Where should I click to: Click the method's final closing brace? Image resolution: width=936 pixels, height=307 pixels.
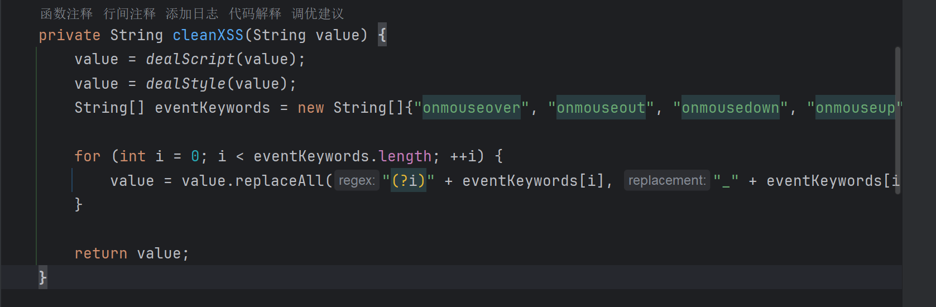(42, 277)
